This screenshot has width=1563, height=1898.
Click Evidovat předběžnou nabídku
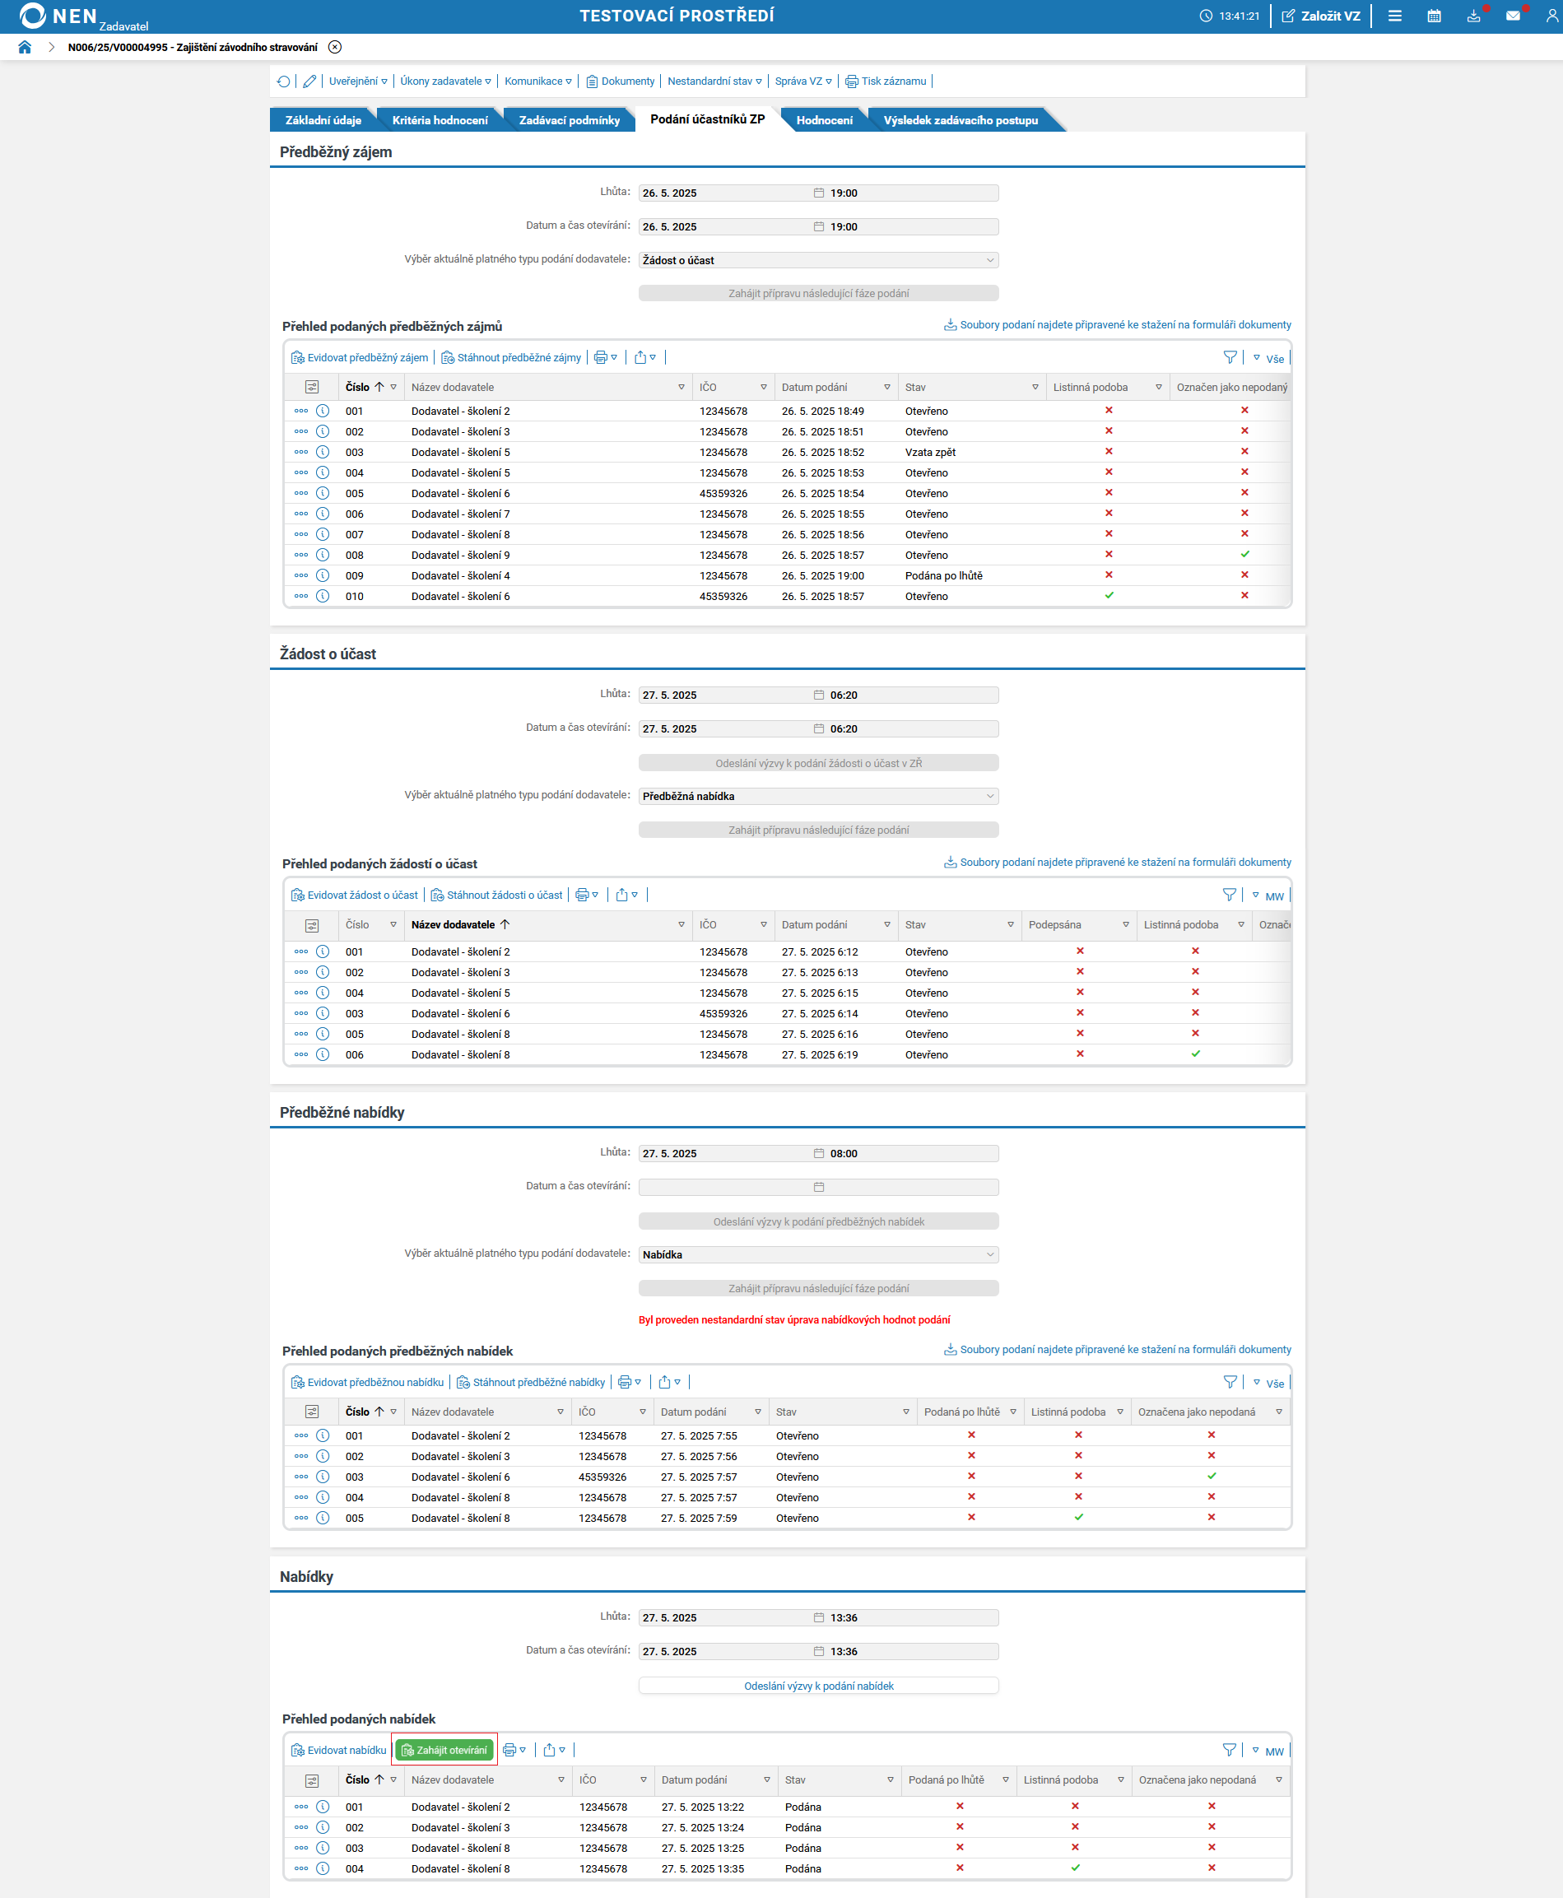coord(368,1382)
